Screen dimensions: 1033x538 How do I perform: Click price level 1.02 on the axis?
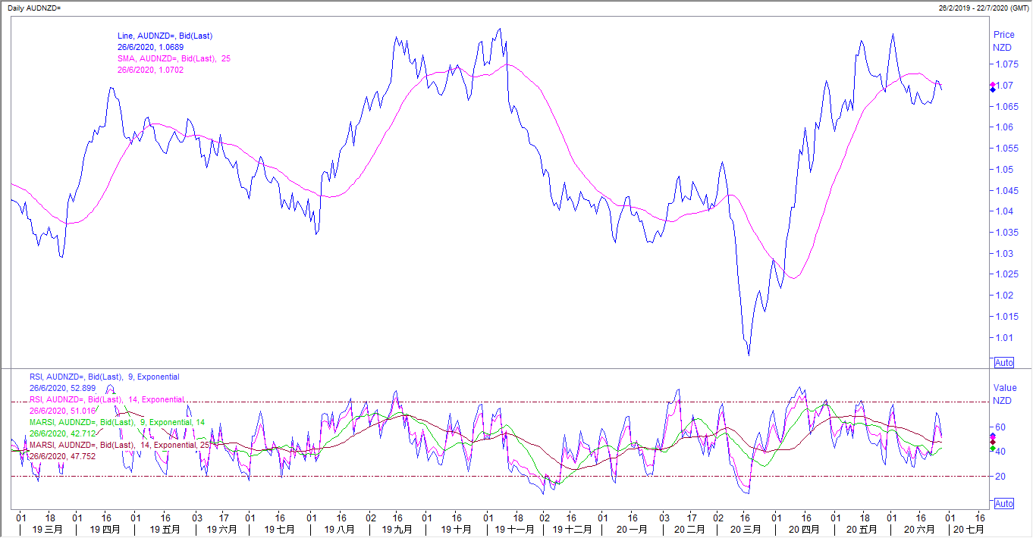[x=1003, y=296]
